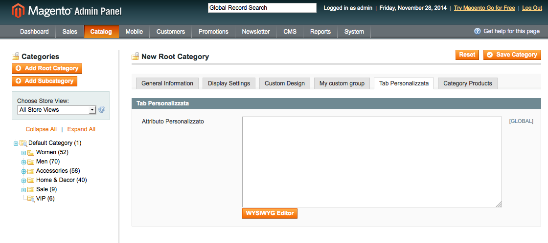Open the System menu
The height and width of the screenshot is (243, 548).
[354, 31]
